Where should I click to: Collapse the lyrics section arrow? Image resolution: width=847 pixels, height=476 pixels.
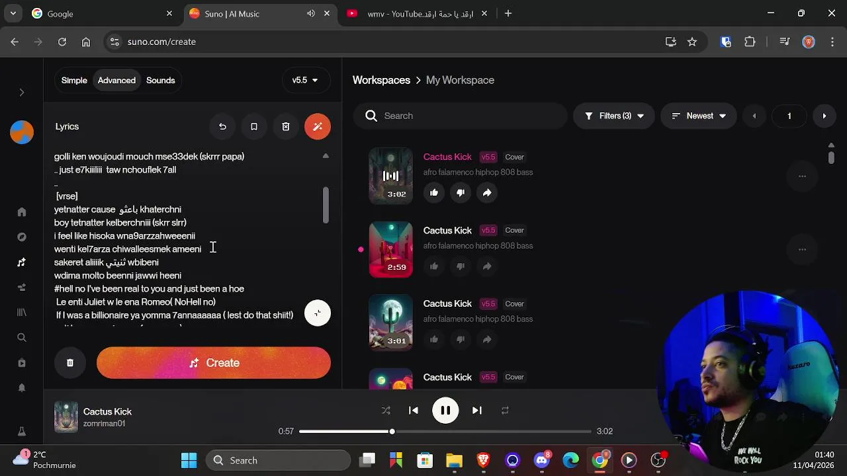[x=326, y=156]
